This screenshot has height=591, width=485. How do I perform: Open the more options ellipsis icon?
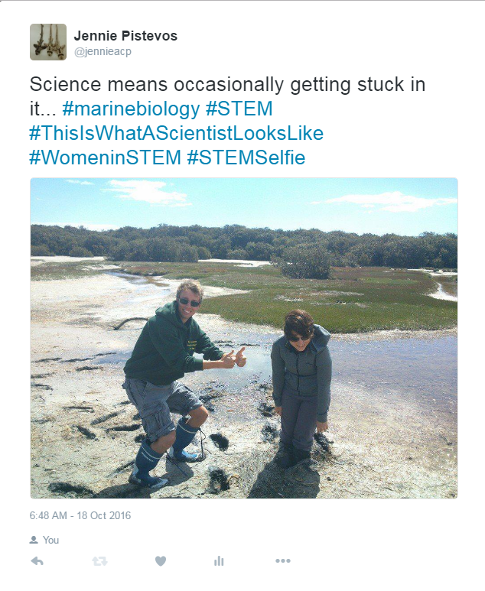(283, 561)
